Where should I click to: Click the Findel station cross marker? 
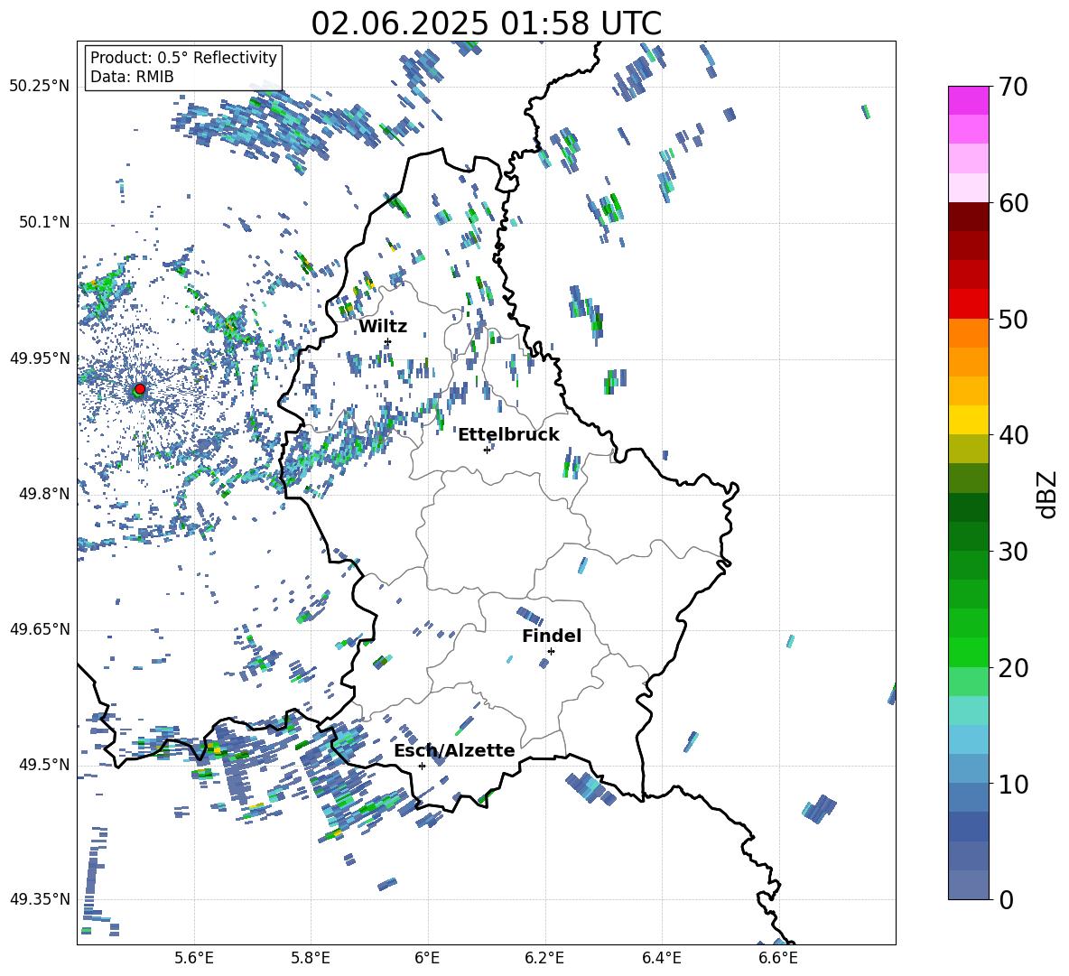(551, 652)
